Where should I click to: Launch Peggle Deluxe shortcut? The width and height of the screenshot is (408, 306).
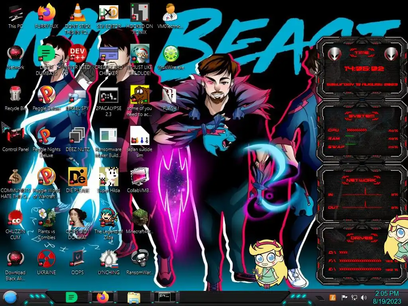tap(46, 98)
